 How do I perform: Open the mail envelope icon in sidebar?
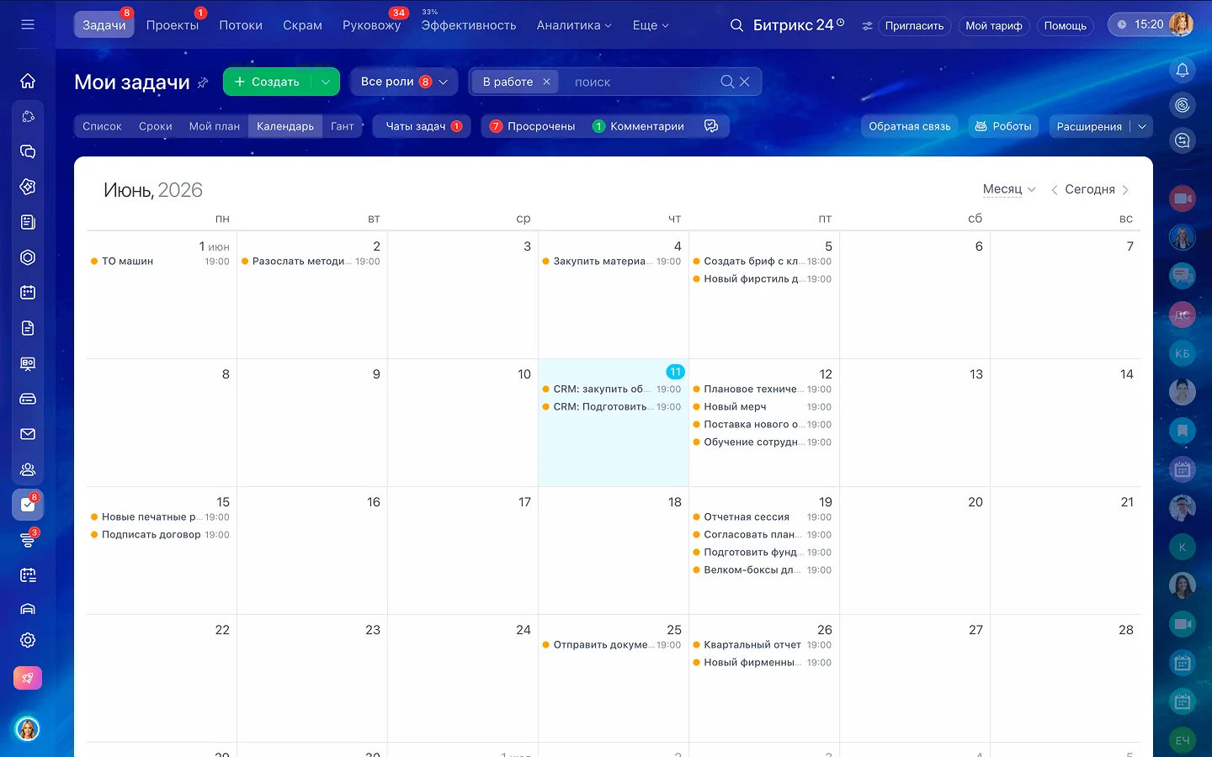[28, 434]
